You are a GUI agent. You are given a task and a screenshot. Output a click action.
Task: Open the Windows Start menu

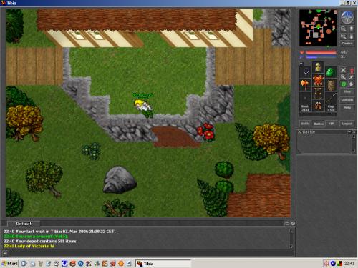coord(9,264)
